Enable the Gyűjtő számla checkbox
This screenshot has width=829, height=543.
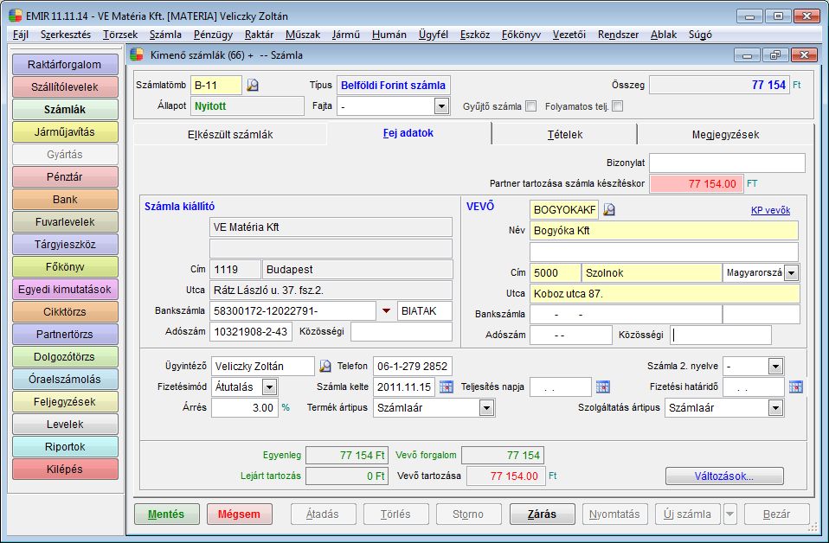coord(531,106)
